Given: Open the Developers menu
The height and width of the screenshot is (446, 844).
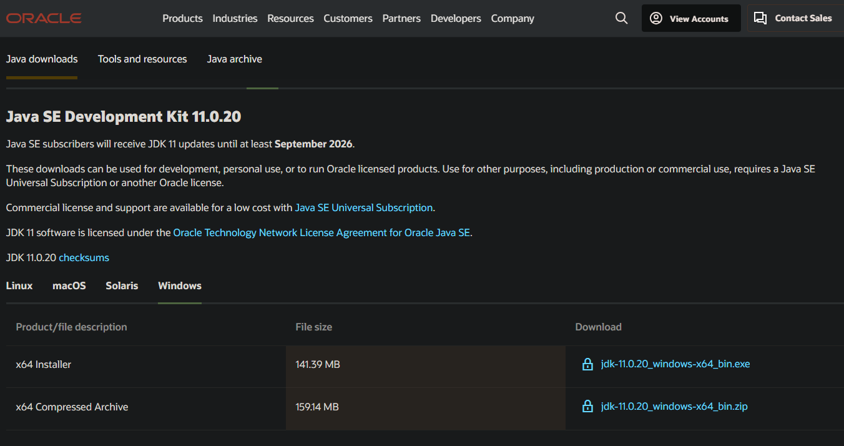Looking at the screenshot, I should 456,18.
